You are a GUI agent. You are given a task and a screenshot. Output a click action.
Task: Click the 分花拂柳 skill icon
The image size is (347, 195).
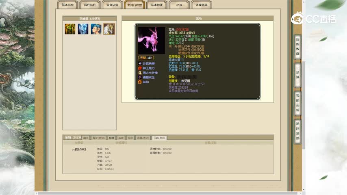[140, 63]
